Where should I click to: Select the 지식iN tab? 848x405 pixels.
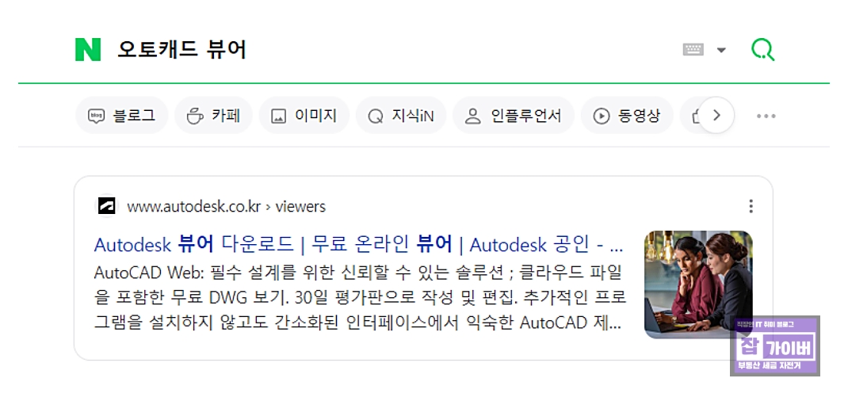tap(401, 115)
